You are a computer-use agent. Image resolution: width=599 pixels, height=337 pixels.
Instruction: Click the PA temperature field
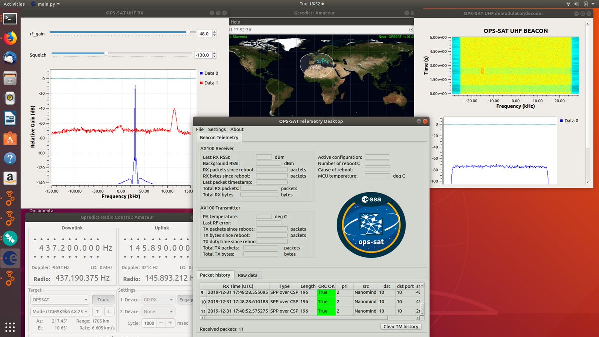[264, 217]
